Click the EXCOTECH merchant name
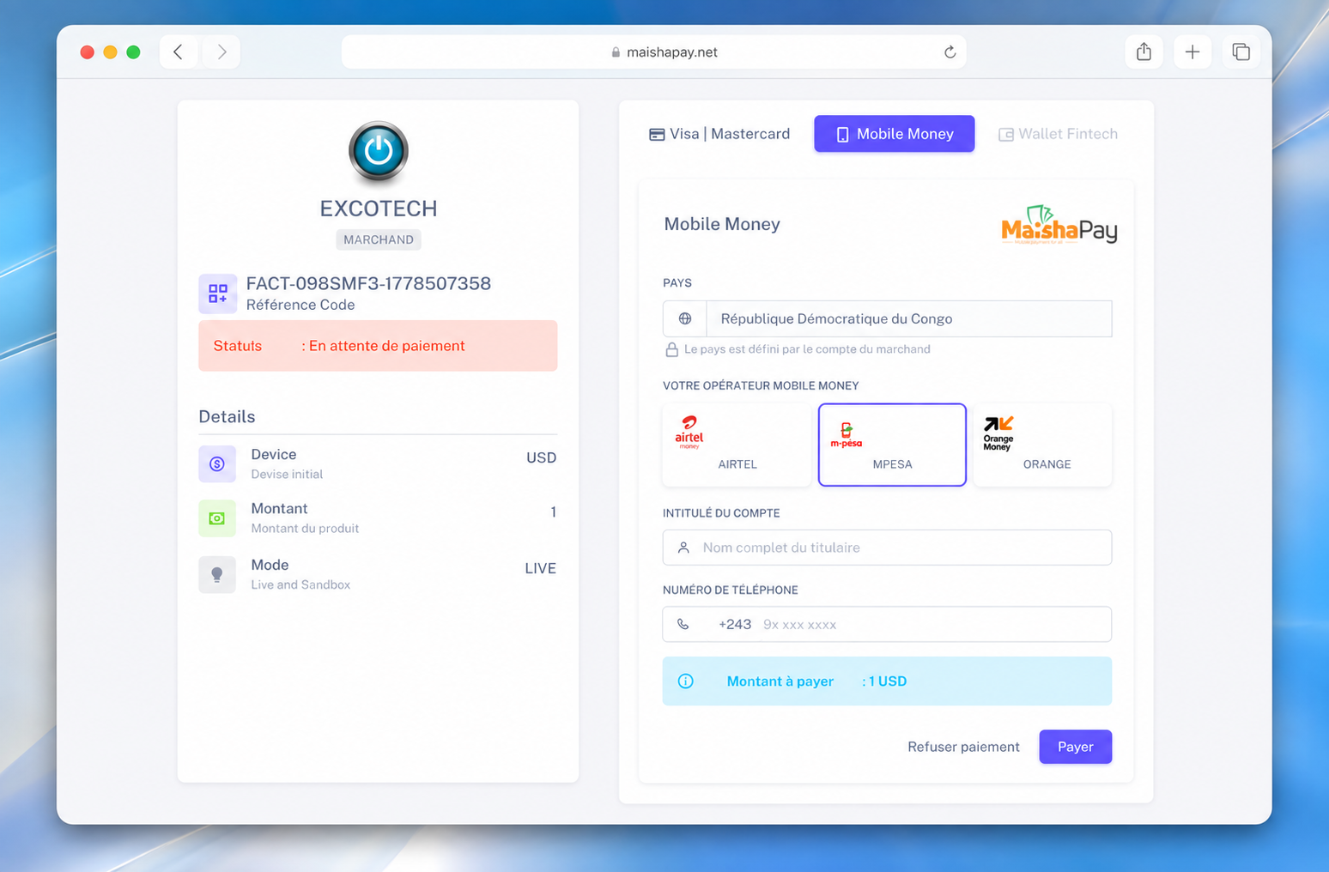Viewport: 1329px width, 872px height. pyautogui.click(x=379, y=209)
